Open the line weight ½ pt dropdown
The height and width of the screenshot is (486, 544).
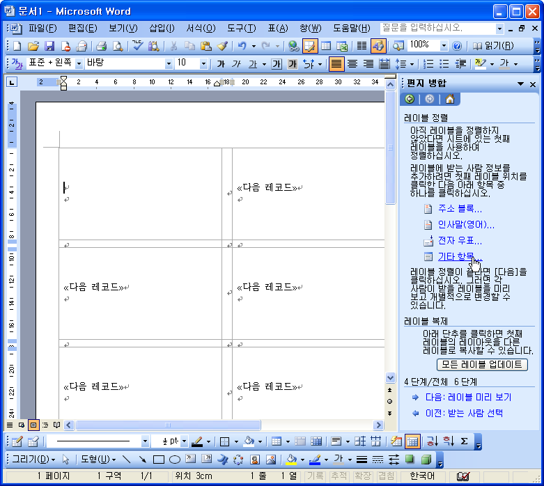point(184,441)
